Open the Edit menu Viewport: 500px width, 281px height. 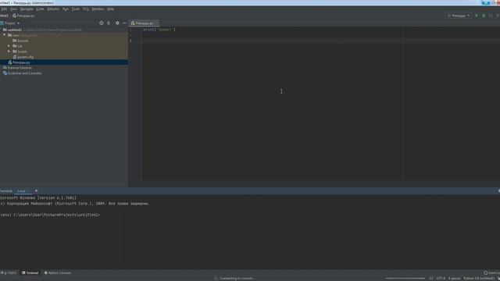[x=4, y=9]
